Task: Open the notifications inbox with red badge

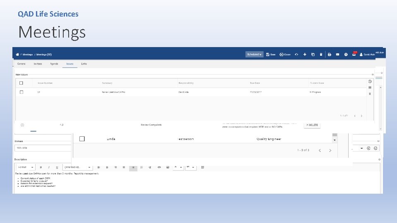Action: click(354, 54)
